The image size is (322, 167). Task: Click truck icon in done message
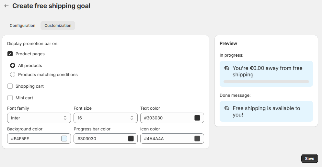pyautogui.click(x=227, y=108)
